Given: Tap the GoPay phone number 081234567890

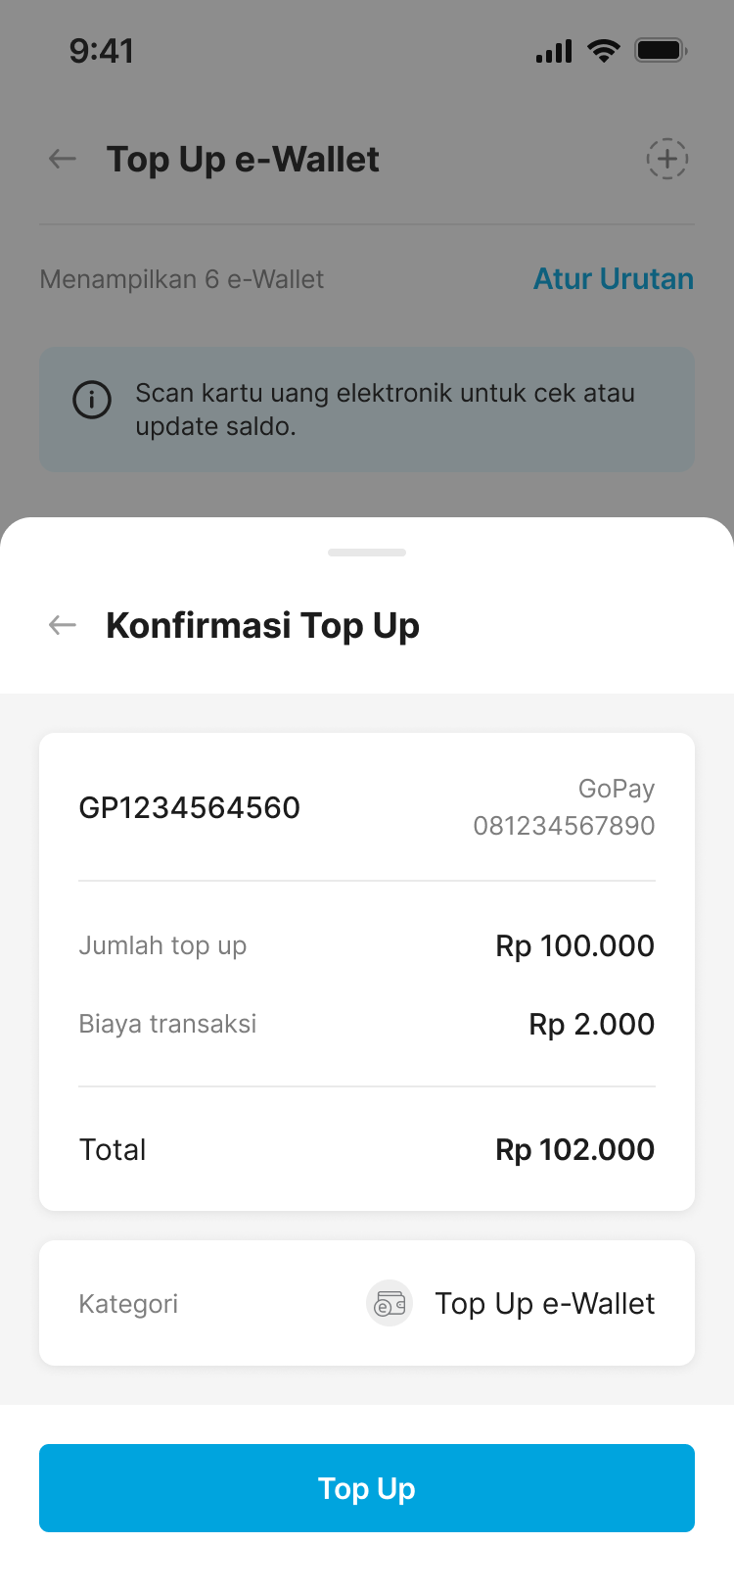Looking at the screenshot, I should 564,826.
